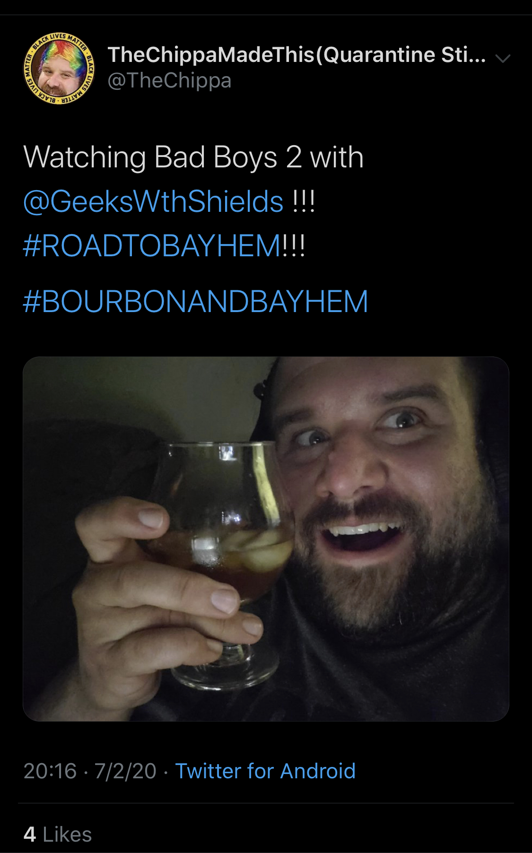532x853 pixels.
Task: Open TheChippa's profile avatar
Action: (59, 69)
